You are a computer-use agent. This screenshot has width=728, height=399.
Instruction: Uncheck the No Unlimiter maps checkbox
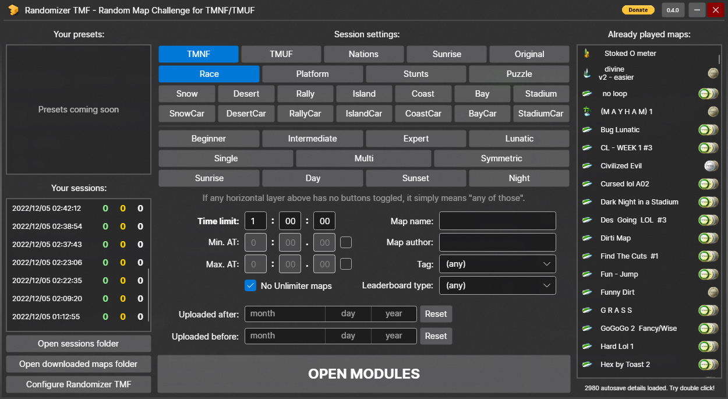[x=250, y=285]
